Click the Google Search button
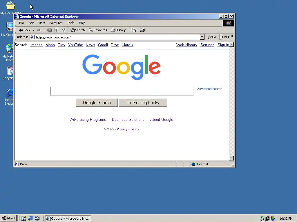This screenshot has height=222, width=297. tap(97, 103)
